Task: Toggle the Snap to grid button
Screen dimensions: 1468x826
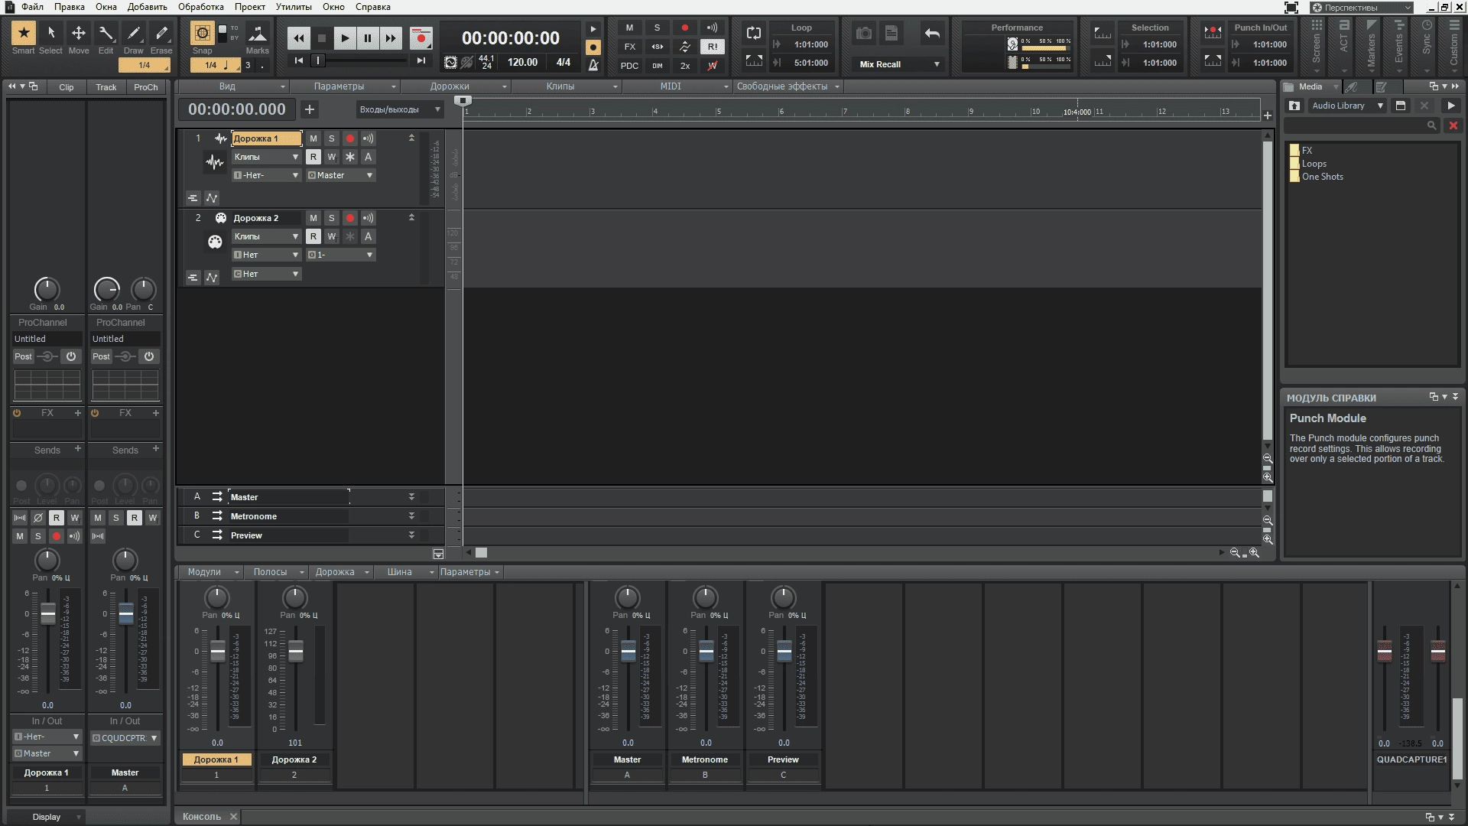Action: point(203,33)
